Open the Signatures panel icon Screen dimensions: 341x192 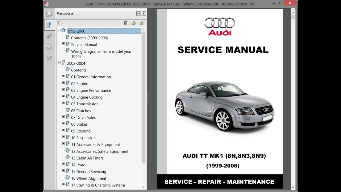(49, 59)
